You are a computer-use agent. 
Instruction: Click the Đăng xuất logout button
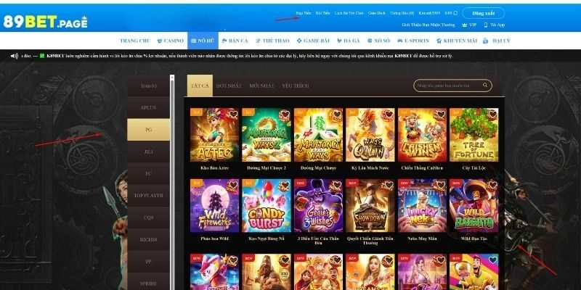483,13
